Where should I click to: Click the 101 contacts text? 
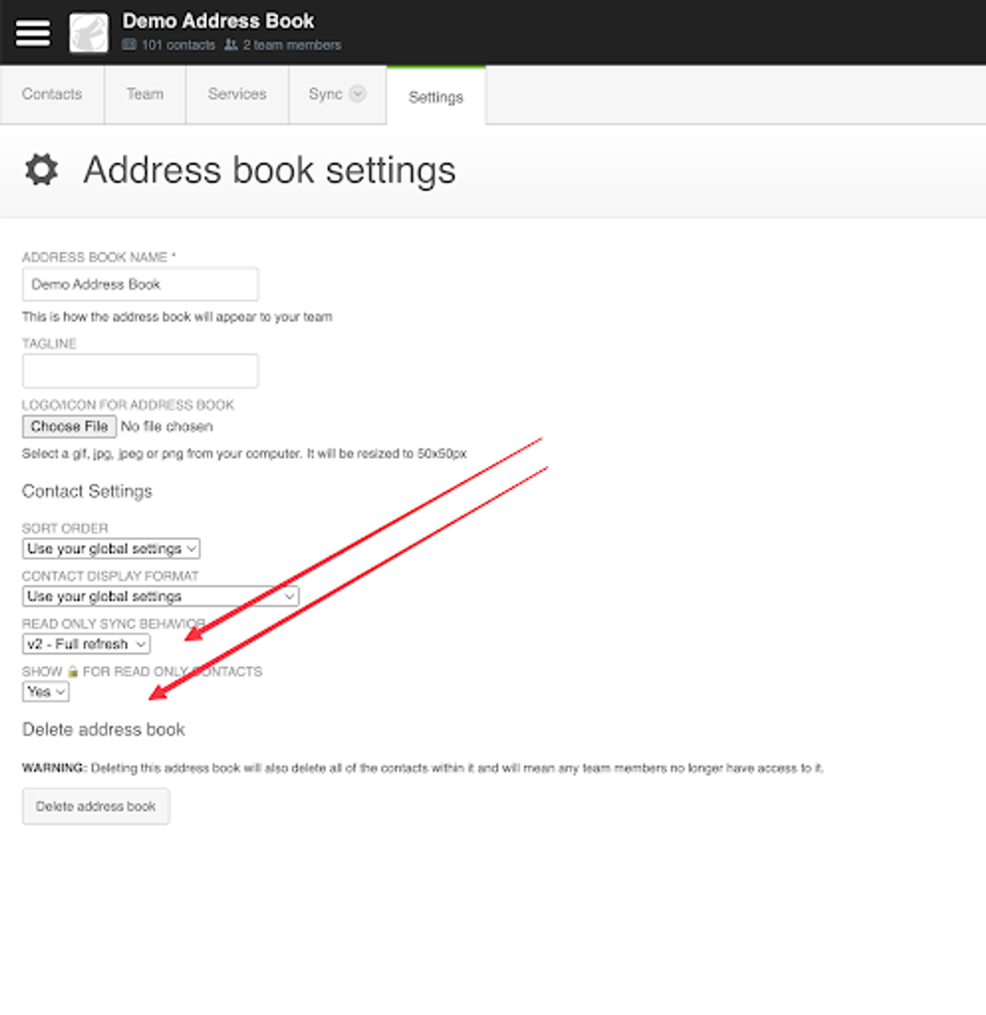point(178,45)
